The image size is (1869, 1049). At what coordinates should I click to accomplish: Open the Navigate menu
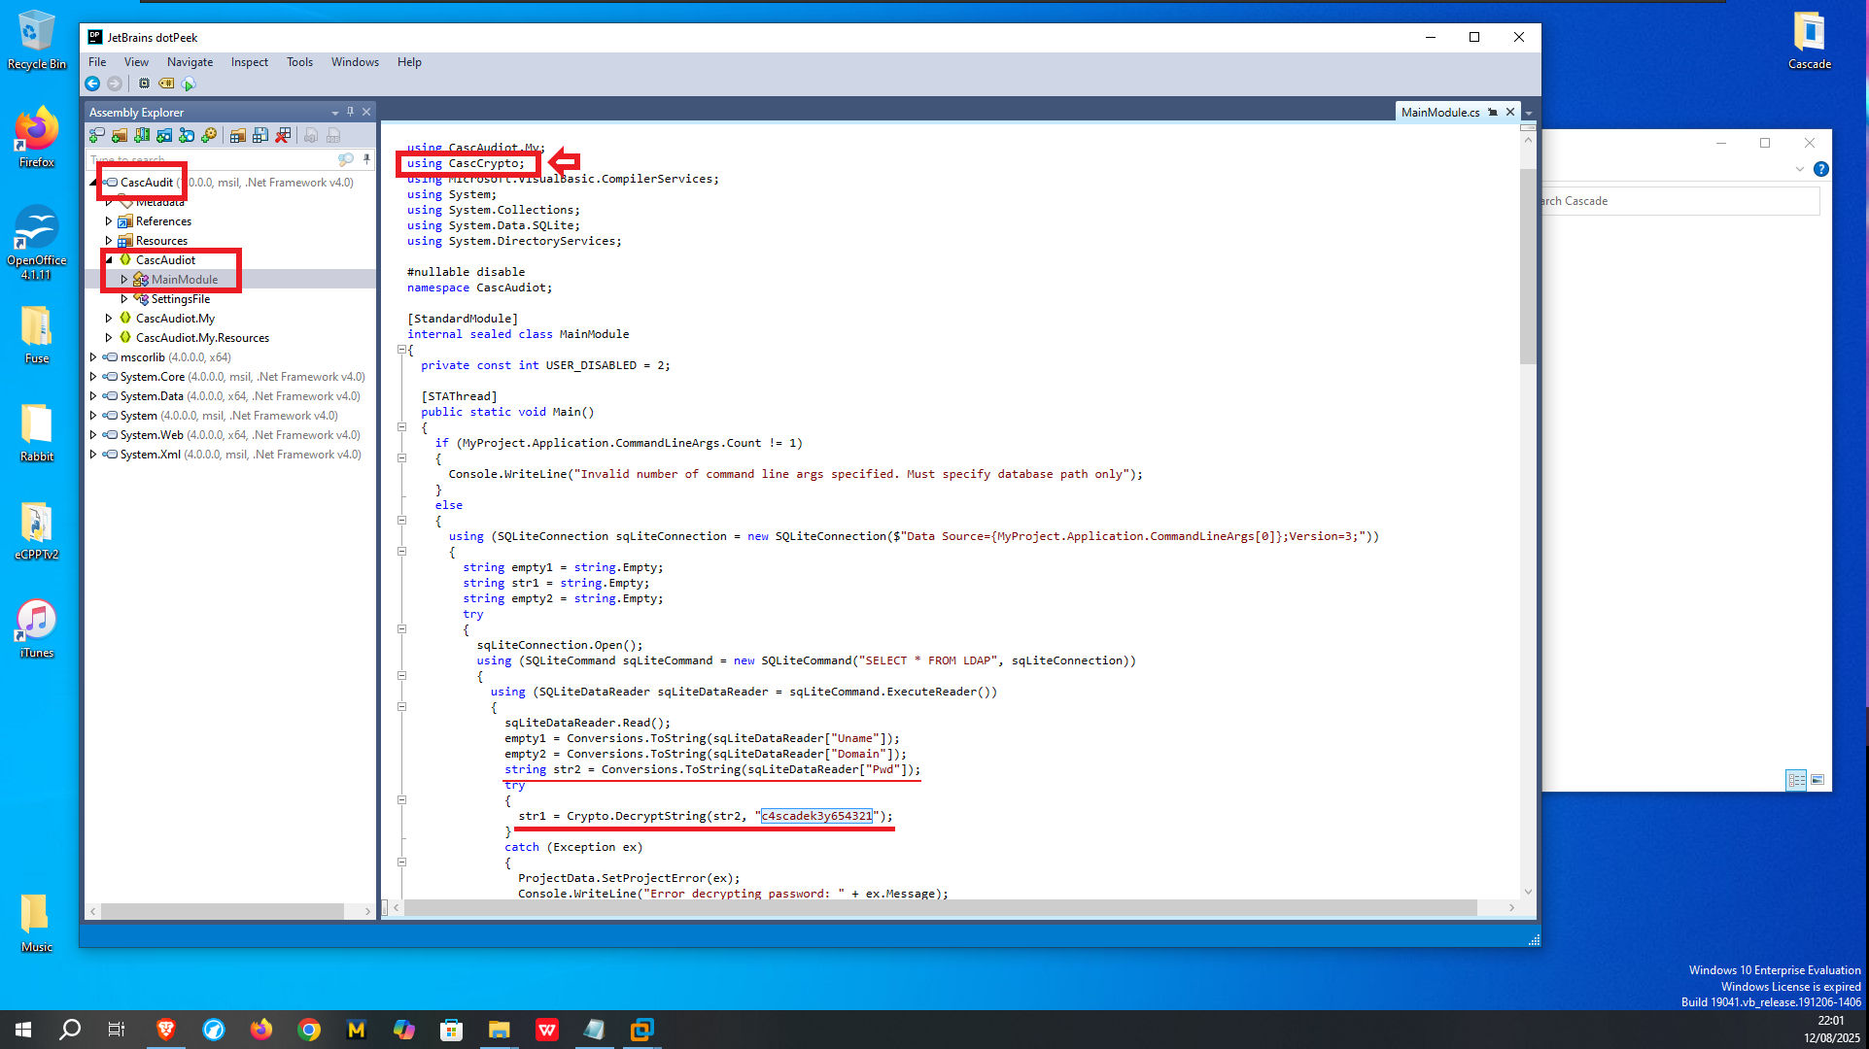point(190,61)
